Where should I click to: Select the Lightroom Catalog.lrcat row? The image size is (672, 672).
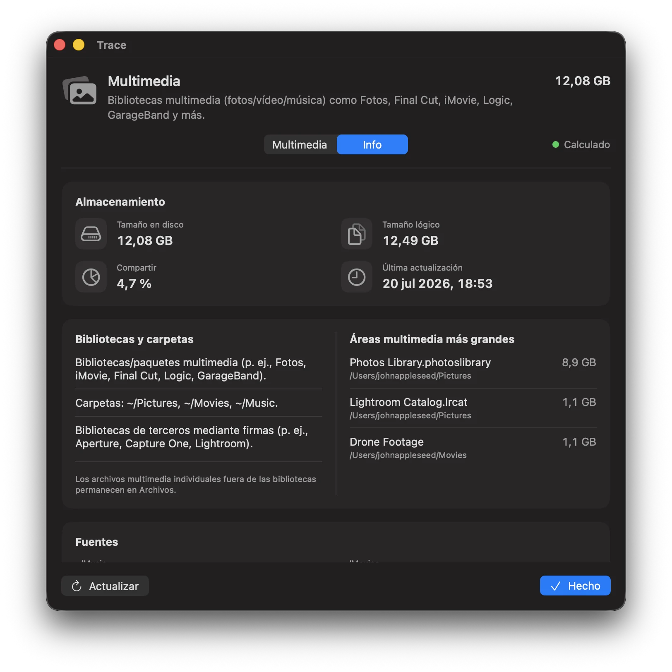click(x=473, y=408)
